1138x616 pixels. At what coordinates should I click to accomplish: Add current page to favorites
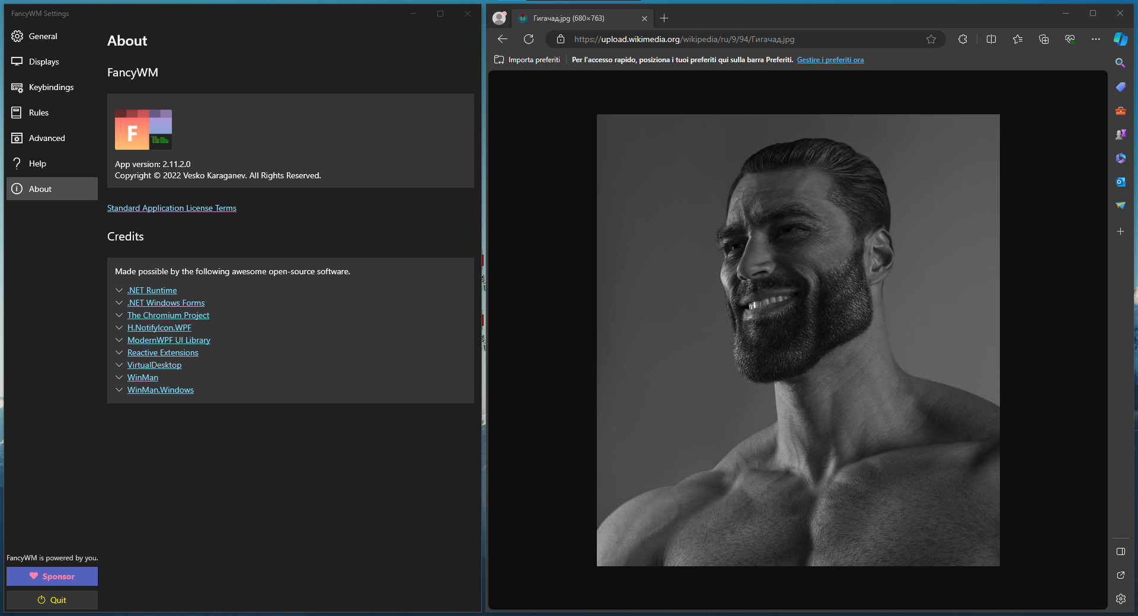click(x=931, y=39)
